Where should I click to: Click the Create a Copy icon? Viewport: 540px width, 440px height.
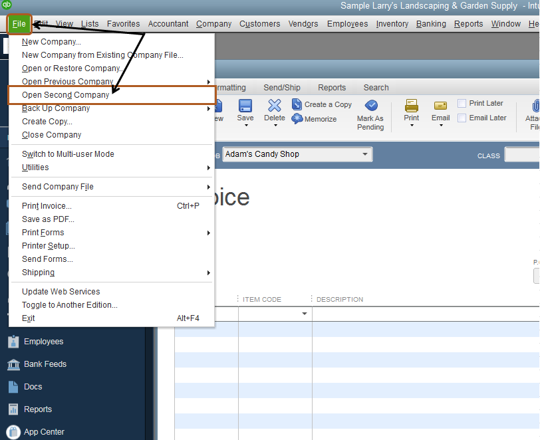tap(297, 104)
